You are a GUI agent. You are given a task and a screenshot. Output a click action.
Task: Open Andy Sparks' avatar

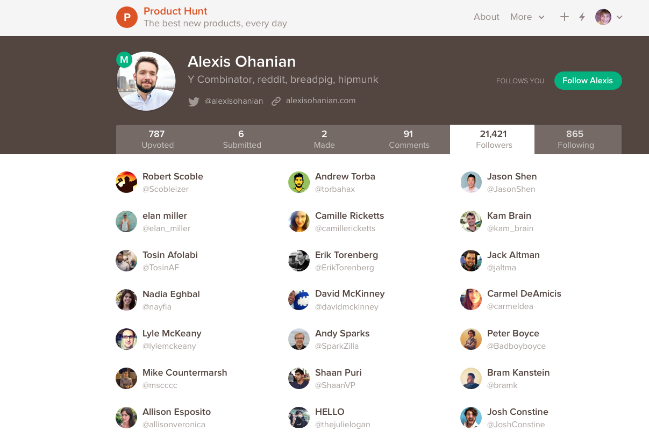coord(299,339)
